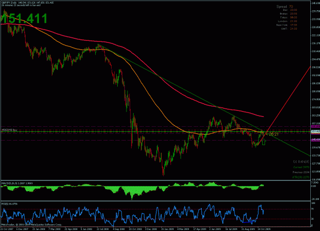Click the 20 Oct 2008 date label

[135, 229]
